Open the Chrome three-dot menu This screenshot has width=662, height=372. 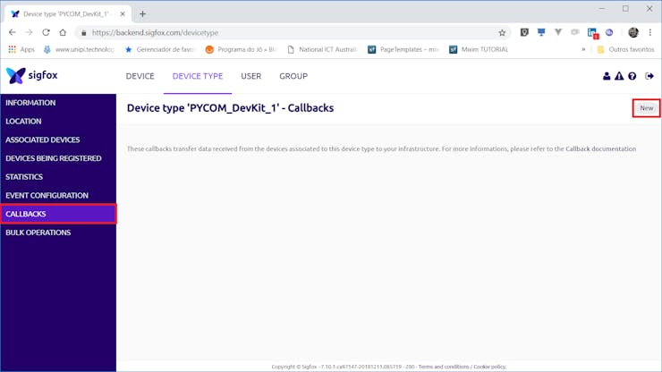650,32
